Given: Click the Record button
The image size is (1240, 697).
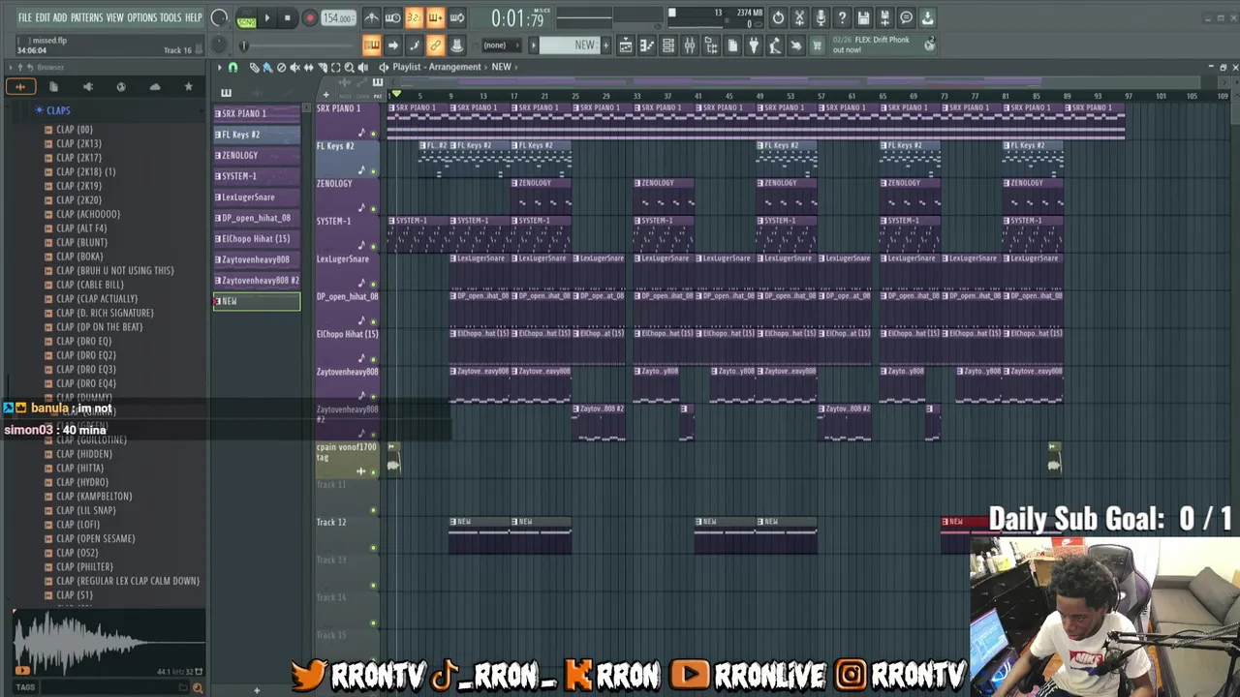Looking at the screenshot, I should coord(309,17).
